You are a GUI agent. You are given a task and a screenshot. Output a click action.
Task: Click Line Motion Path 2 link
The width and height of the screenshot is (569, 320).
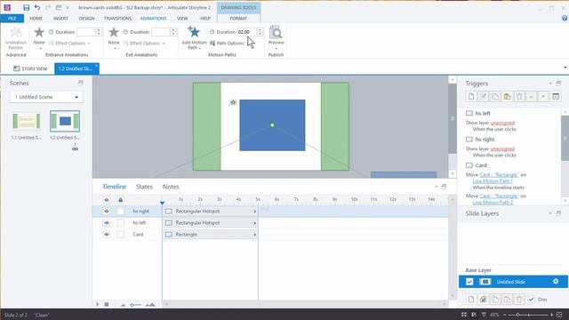point(493,202)
